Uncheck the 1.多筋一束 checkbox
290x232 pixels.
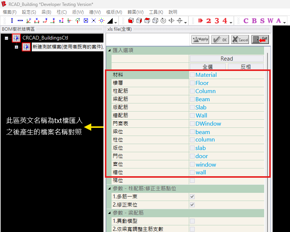[x=192, y=197]
